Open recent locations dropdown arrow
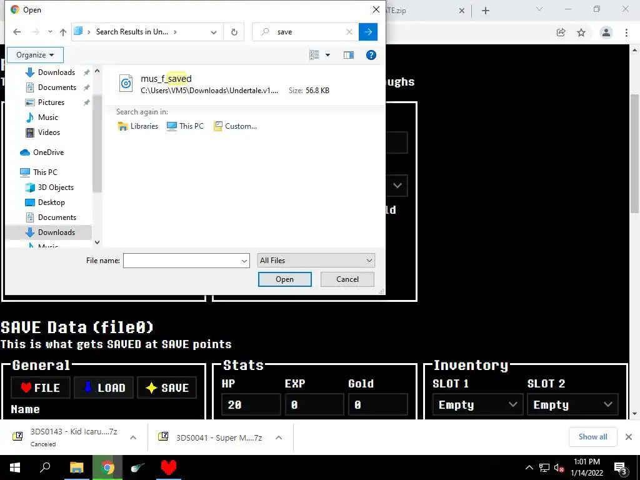Image resolution: width=640 pixels, height=480 pixels. tap(50, 32)
